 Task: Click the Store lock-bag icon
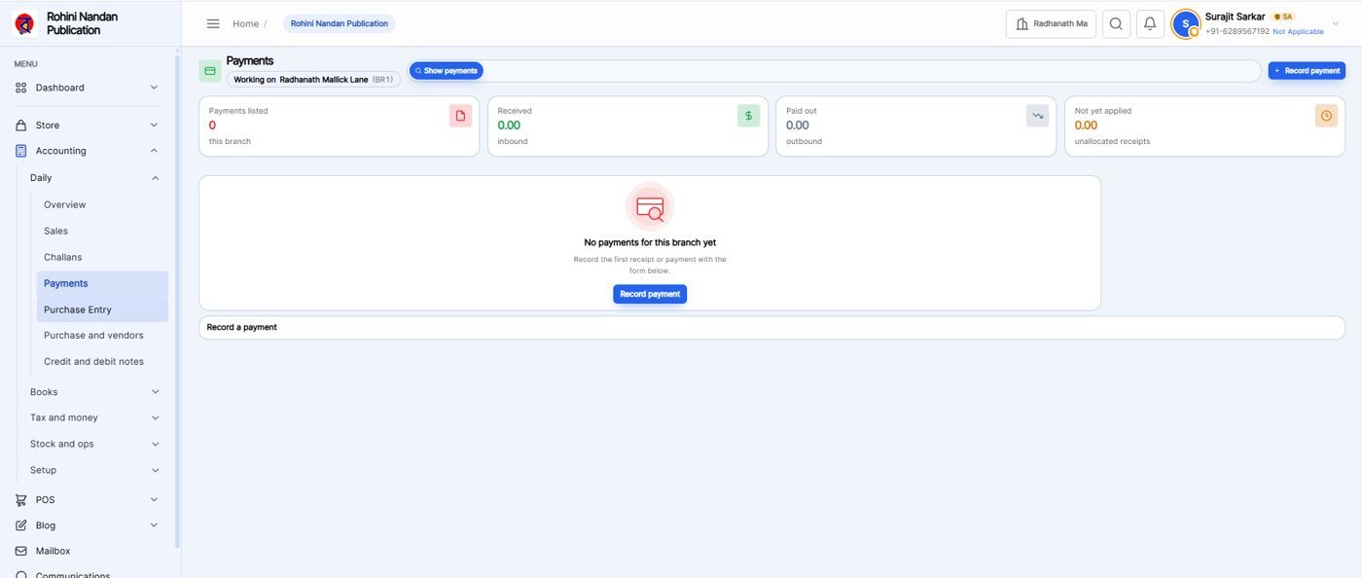pos(21,126)
